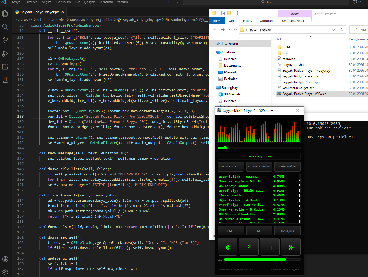The image size is (368, 277).
Task: Click the KARIŞTIR shuffle button
Action: (x=287, y=231)
